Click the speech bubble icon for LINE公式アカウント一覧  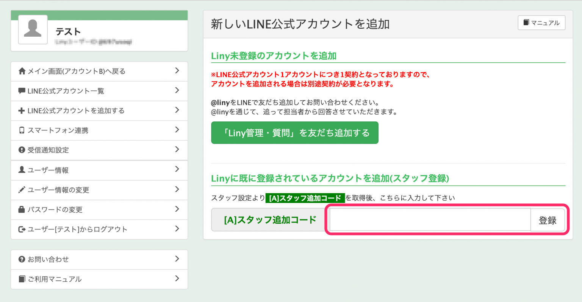pos(22,91)
